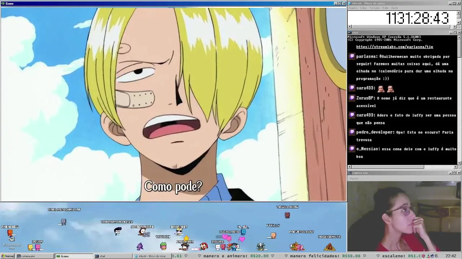Switch to info.txt - Bloco de notas taskbar button
Viewport: 462px width, 259px height.
pyautogui.click(x=152, y=256)
